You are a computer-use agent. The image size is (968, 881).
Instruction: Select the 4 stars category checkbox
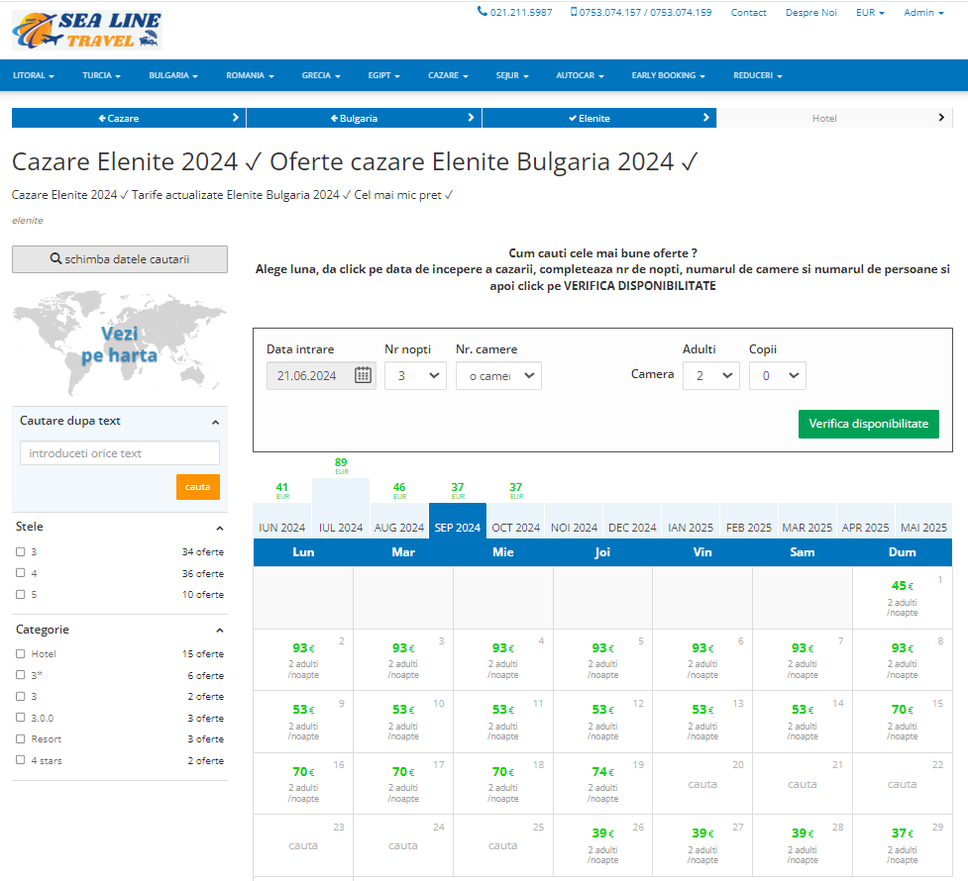(21, 760)
